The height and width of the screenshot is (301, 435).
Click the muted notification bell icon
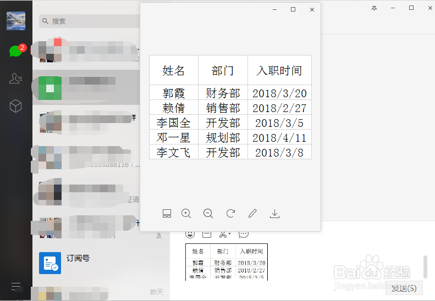coord(159,236)
